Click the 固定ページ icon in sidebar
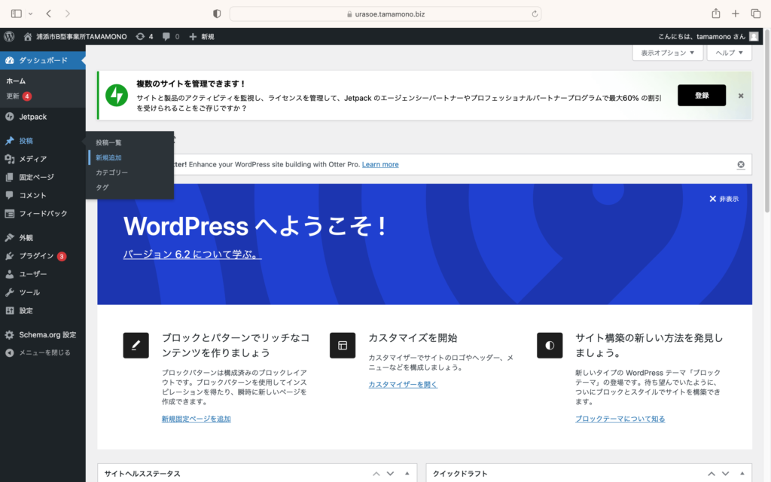Screen dimensions: 771x482 click(9, 178)
